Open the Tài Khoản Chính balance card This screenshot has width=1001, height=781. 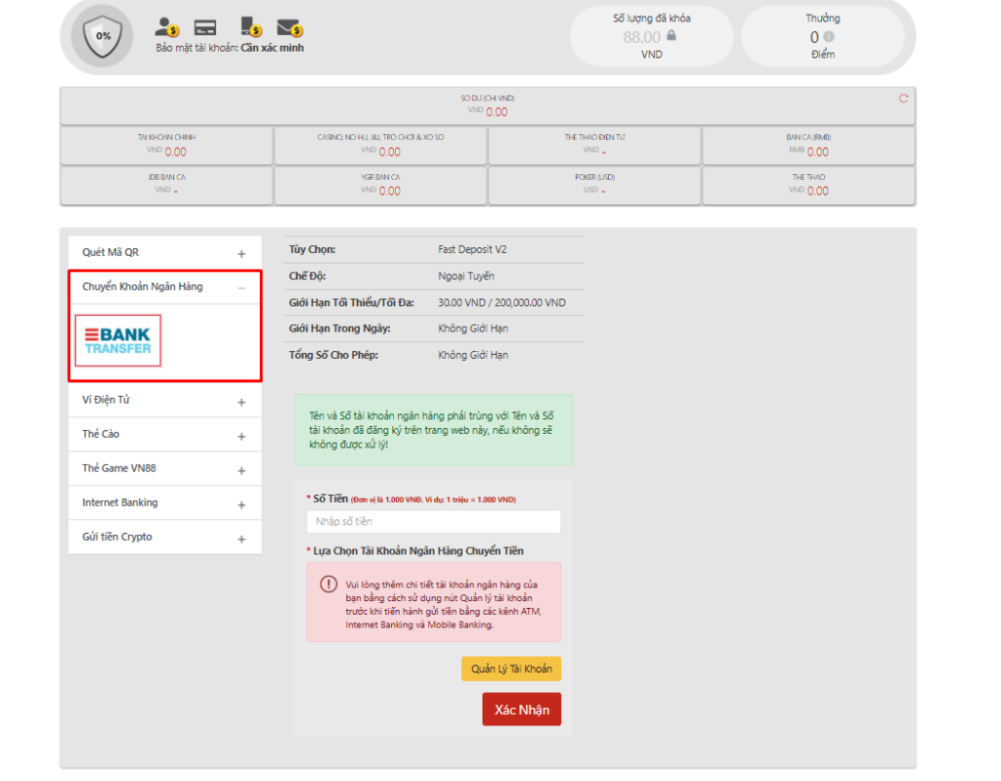click(x=166, y=146)
